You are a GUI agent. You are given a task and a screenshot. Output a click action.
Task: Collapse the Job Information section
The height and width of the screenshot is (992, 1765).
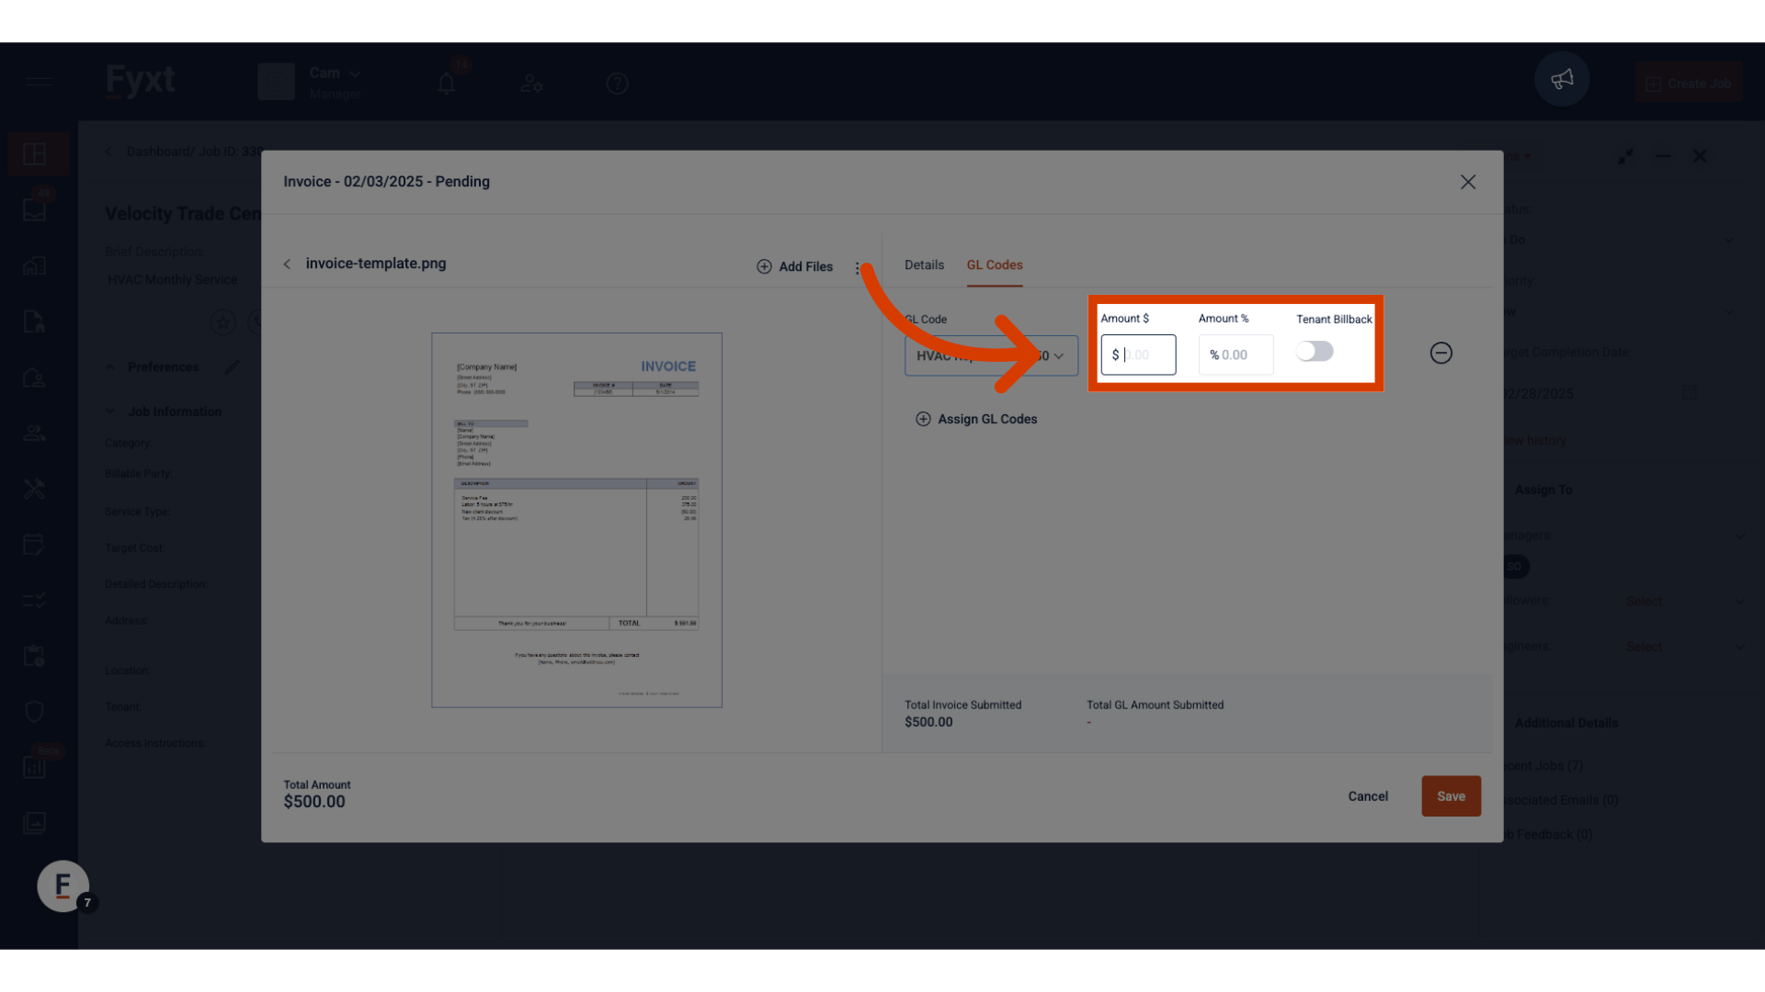coord(110,411)
